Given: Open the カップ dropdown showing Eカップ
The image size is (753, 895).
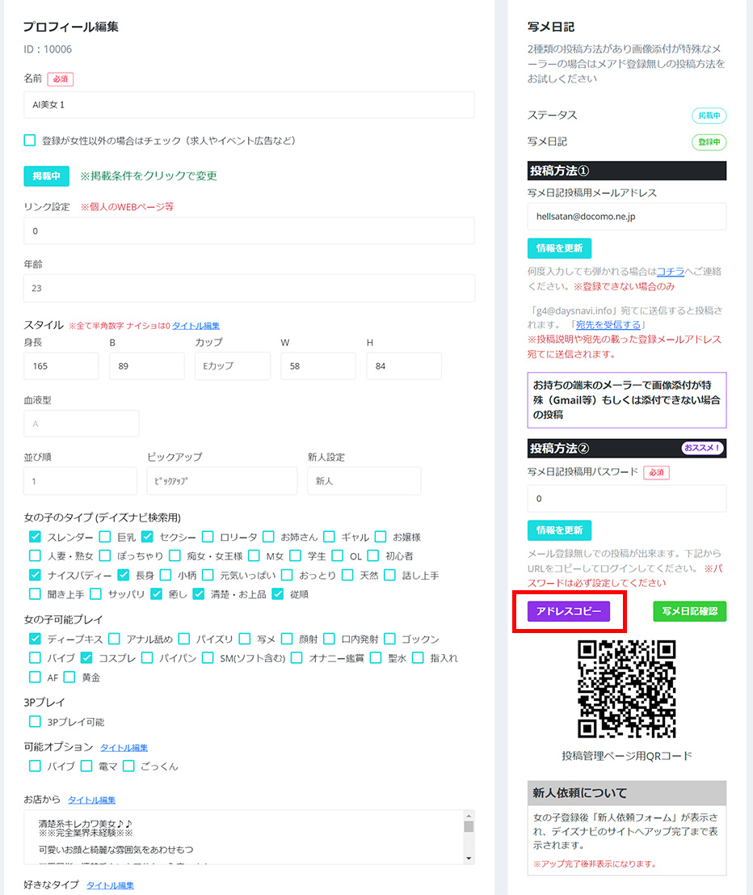Looking at the screenshot, I should point(233,366).
